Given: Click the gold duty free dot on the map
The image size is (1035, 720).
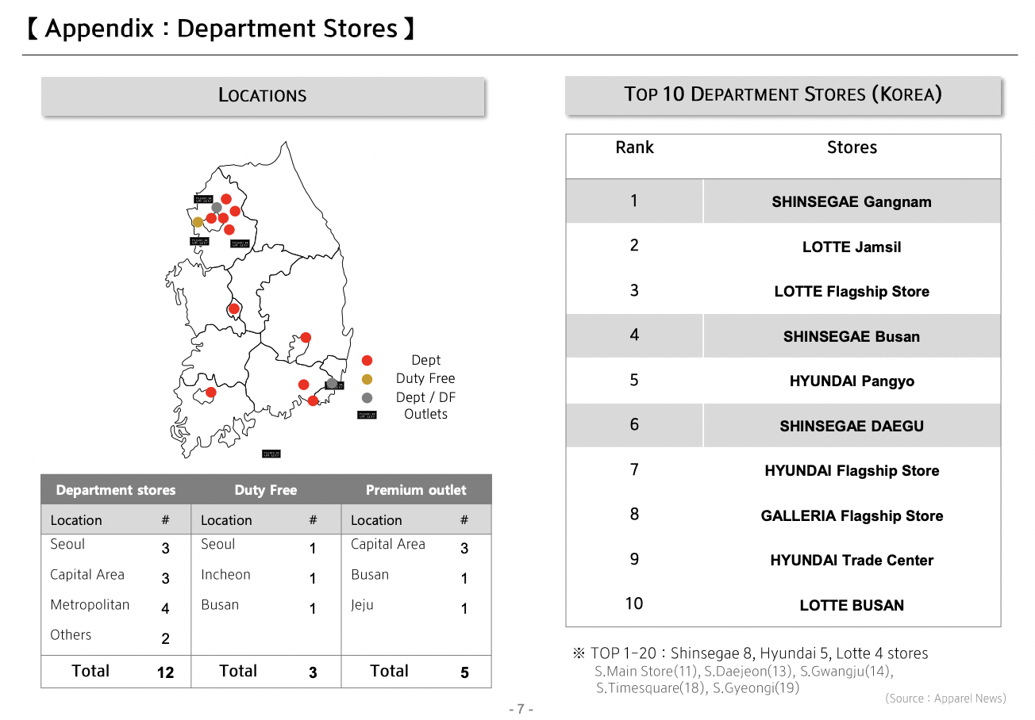Looking at the screenshot, I should click(198, 222).
